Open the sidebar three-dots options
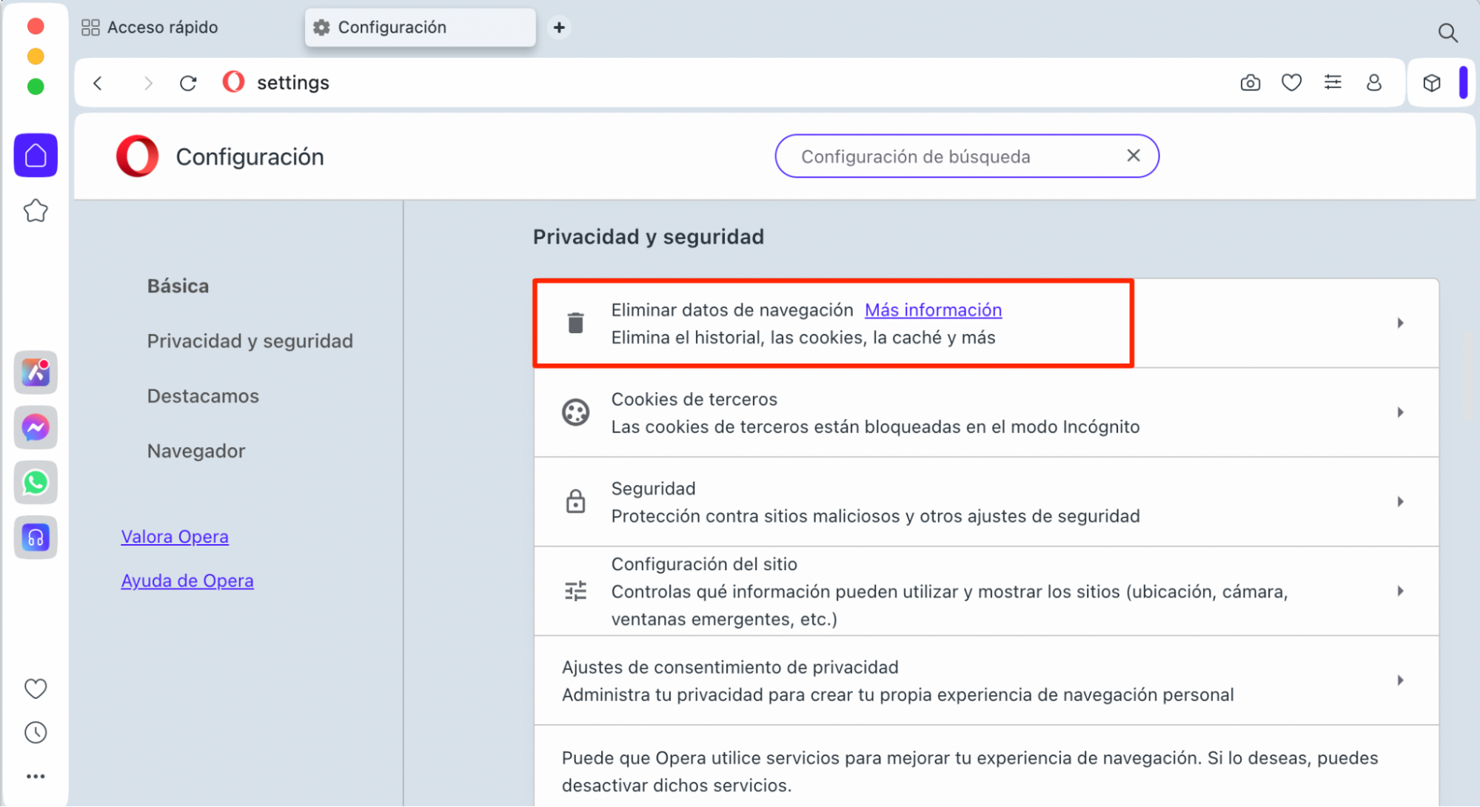 coord(35,775)
